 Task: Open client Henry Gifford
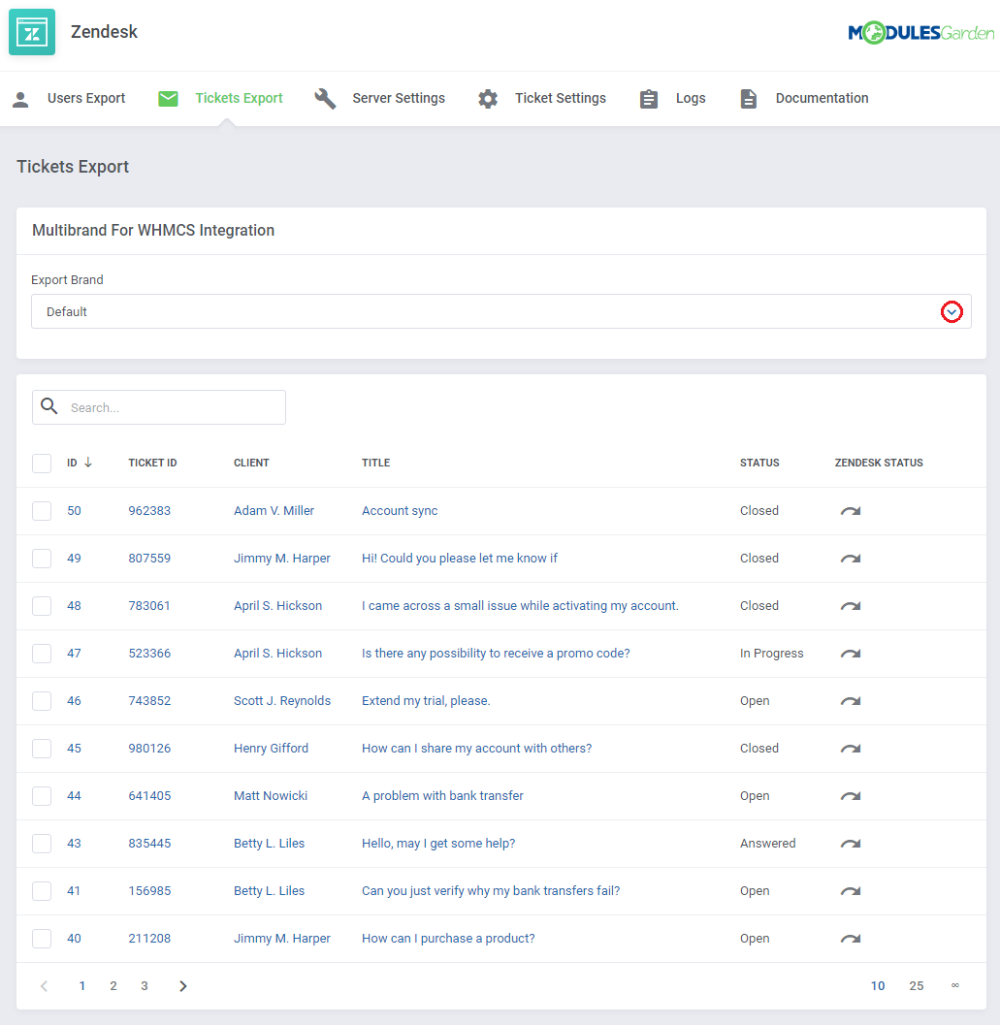(x=271, y=748)
